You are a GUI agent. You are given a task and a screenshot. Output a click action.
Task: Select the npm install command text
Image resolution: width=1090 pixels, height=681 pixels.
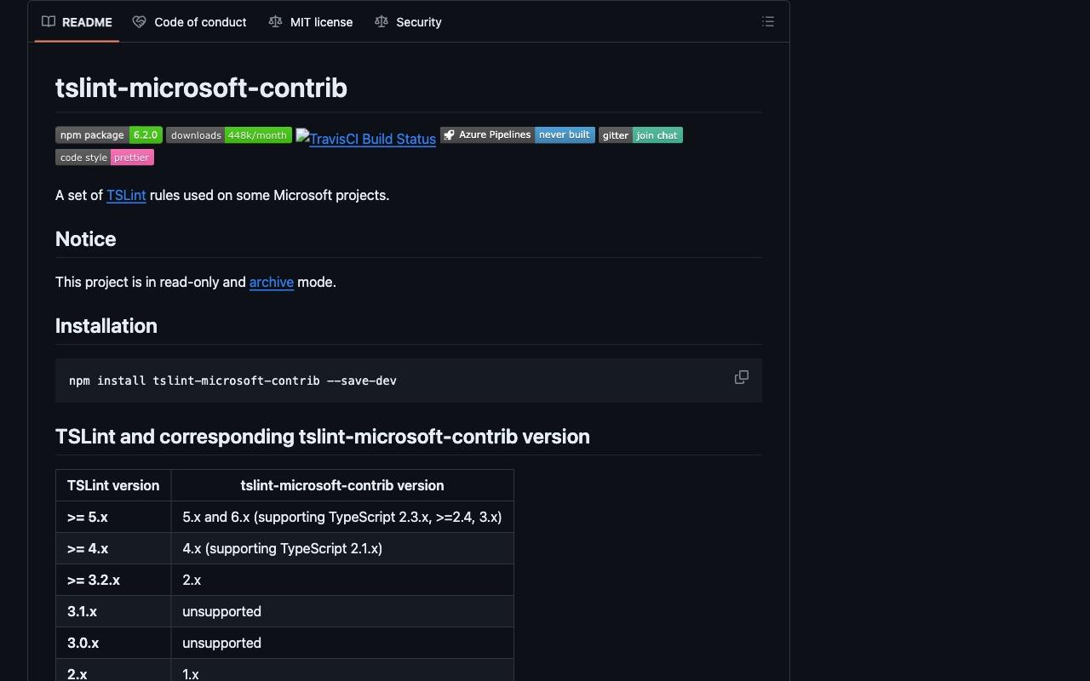tap(232, 381)
